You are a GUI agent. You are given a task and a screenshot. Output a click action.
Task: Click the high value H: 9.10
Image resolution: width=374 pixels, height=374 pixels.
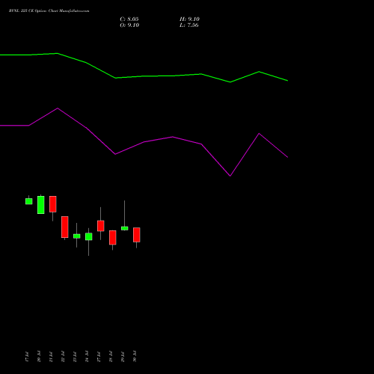pos(189,19)
